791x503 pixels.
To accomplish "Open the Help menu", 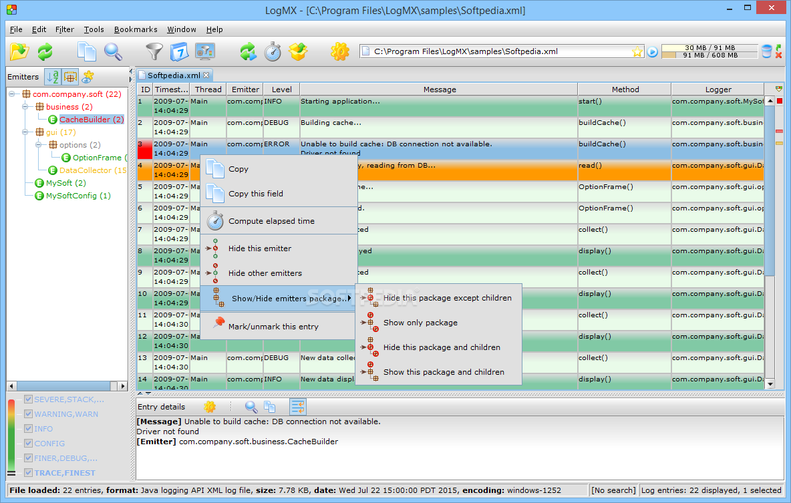I will tap(214, 29).
